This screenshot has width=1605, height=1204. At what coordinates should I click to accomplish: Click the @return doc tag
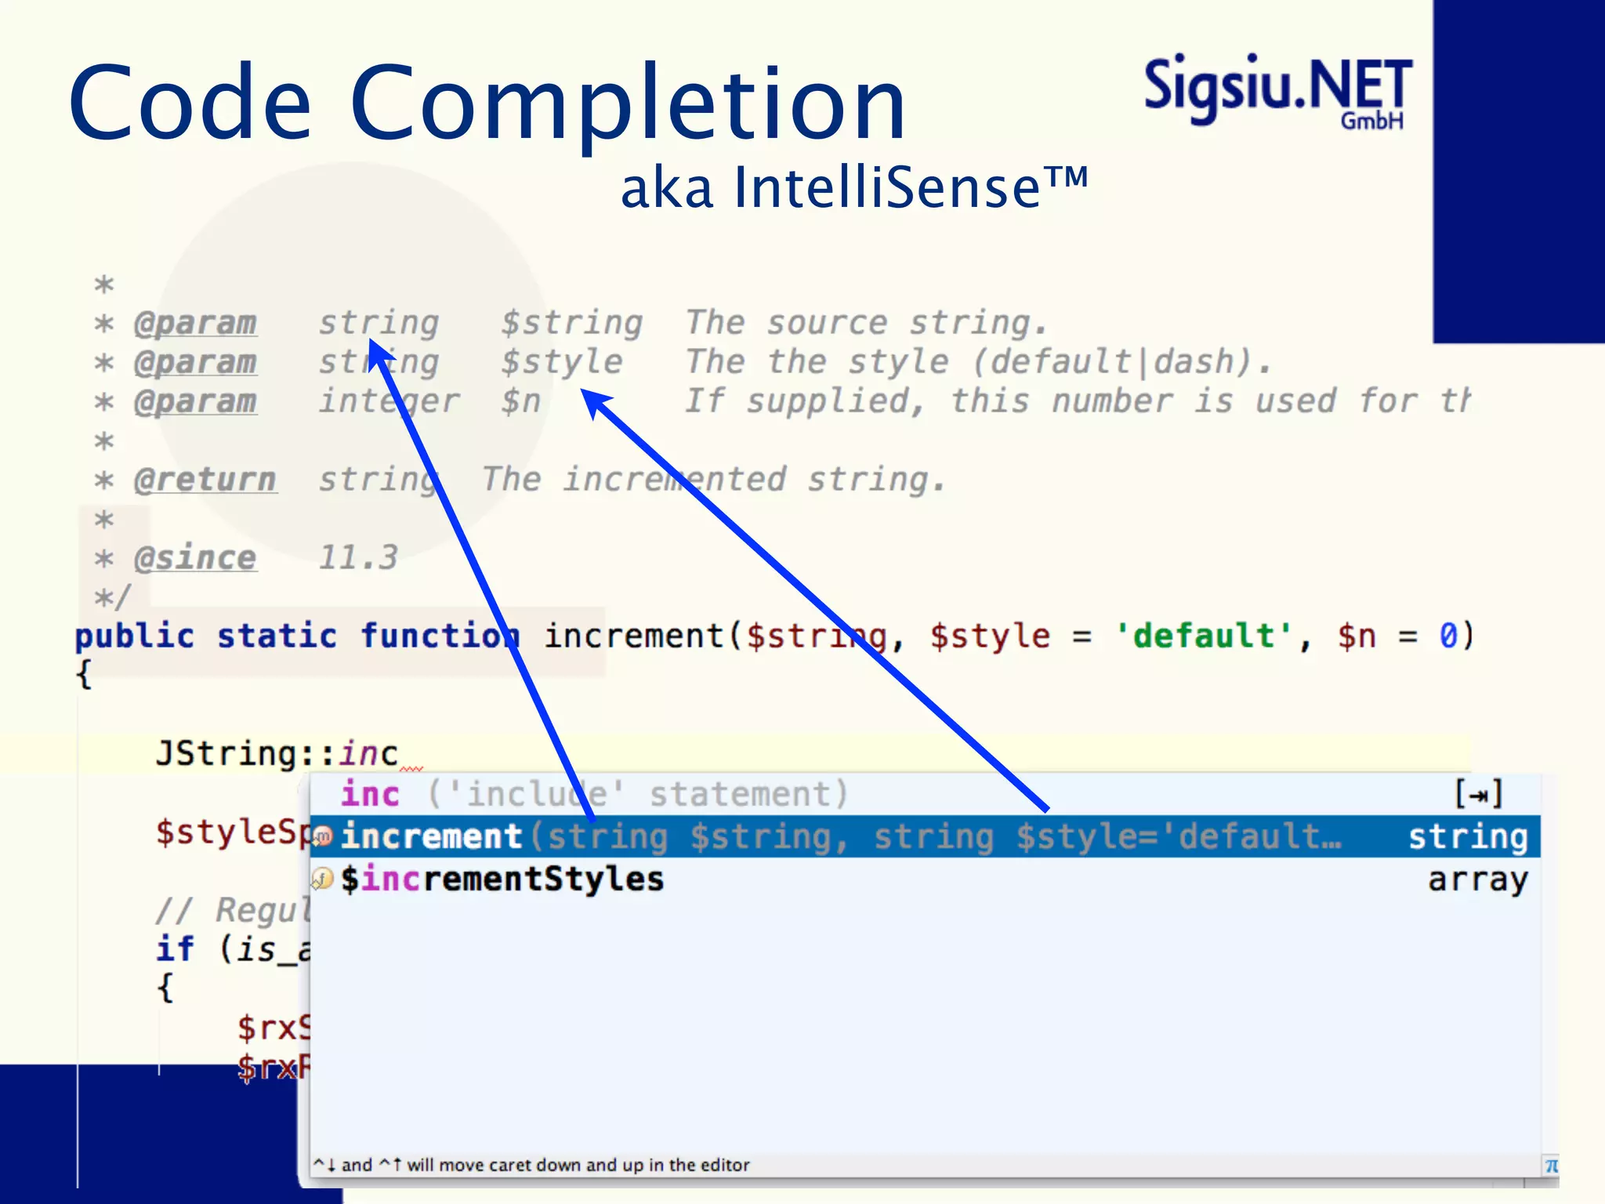pos(205,480)
